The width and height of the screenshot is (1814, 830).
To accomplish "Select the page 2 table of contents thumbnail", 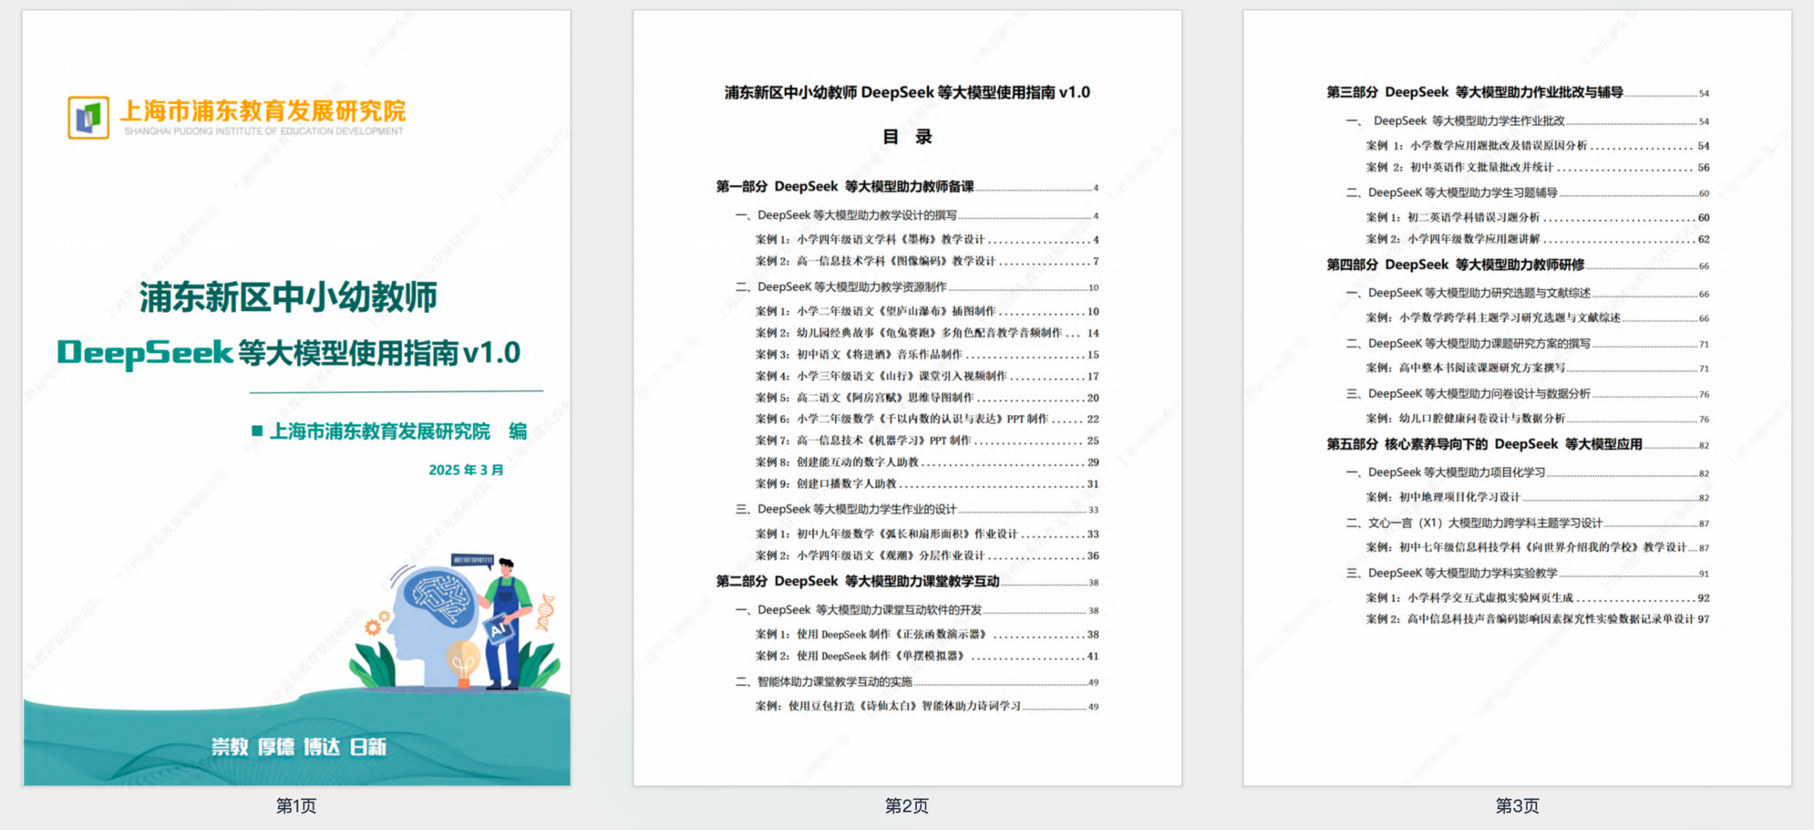I will point(907,397).
